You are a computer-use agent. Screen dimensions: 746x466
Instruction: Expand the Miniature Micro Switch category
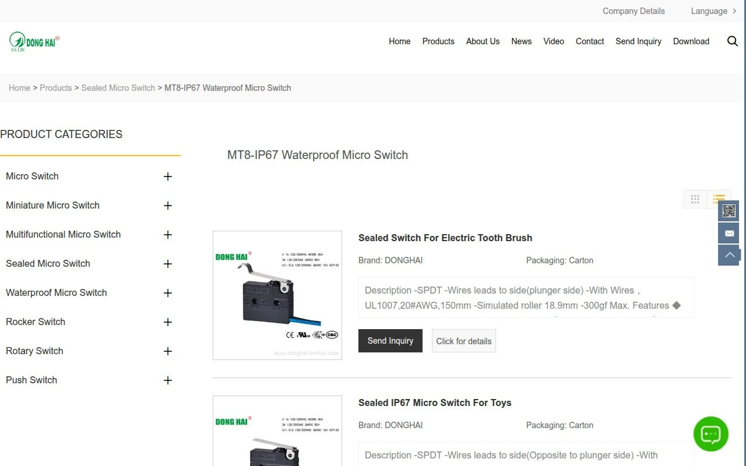(168, 206)
